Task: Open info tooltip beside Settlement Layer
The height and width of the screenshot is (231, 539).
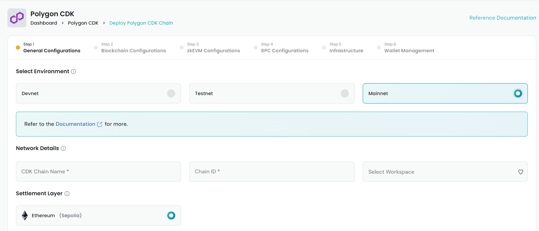Action: click(67, 194)
